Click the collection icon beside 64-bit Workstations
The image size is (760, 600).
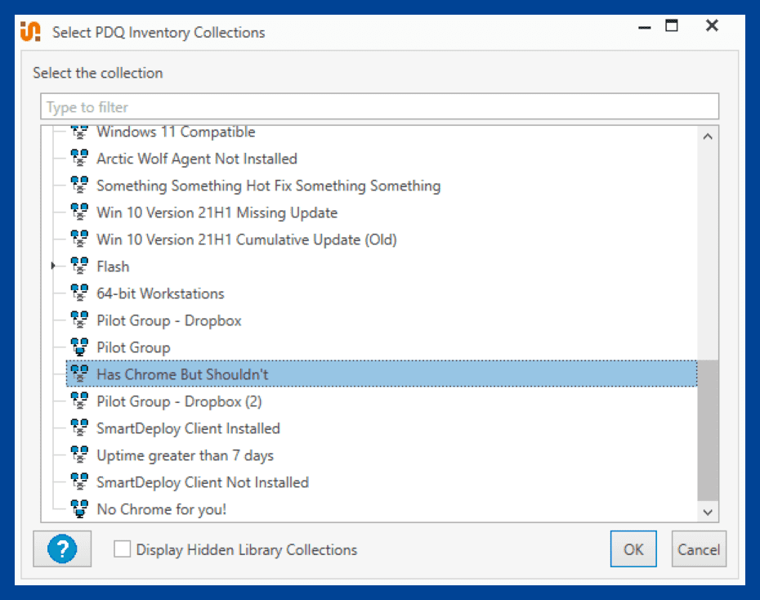pos(79,293)
